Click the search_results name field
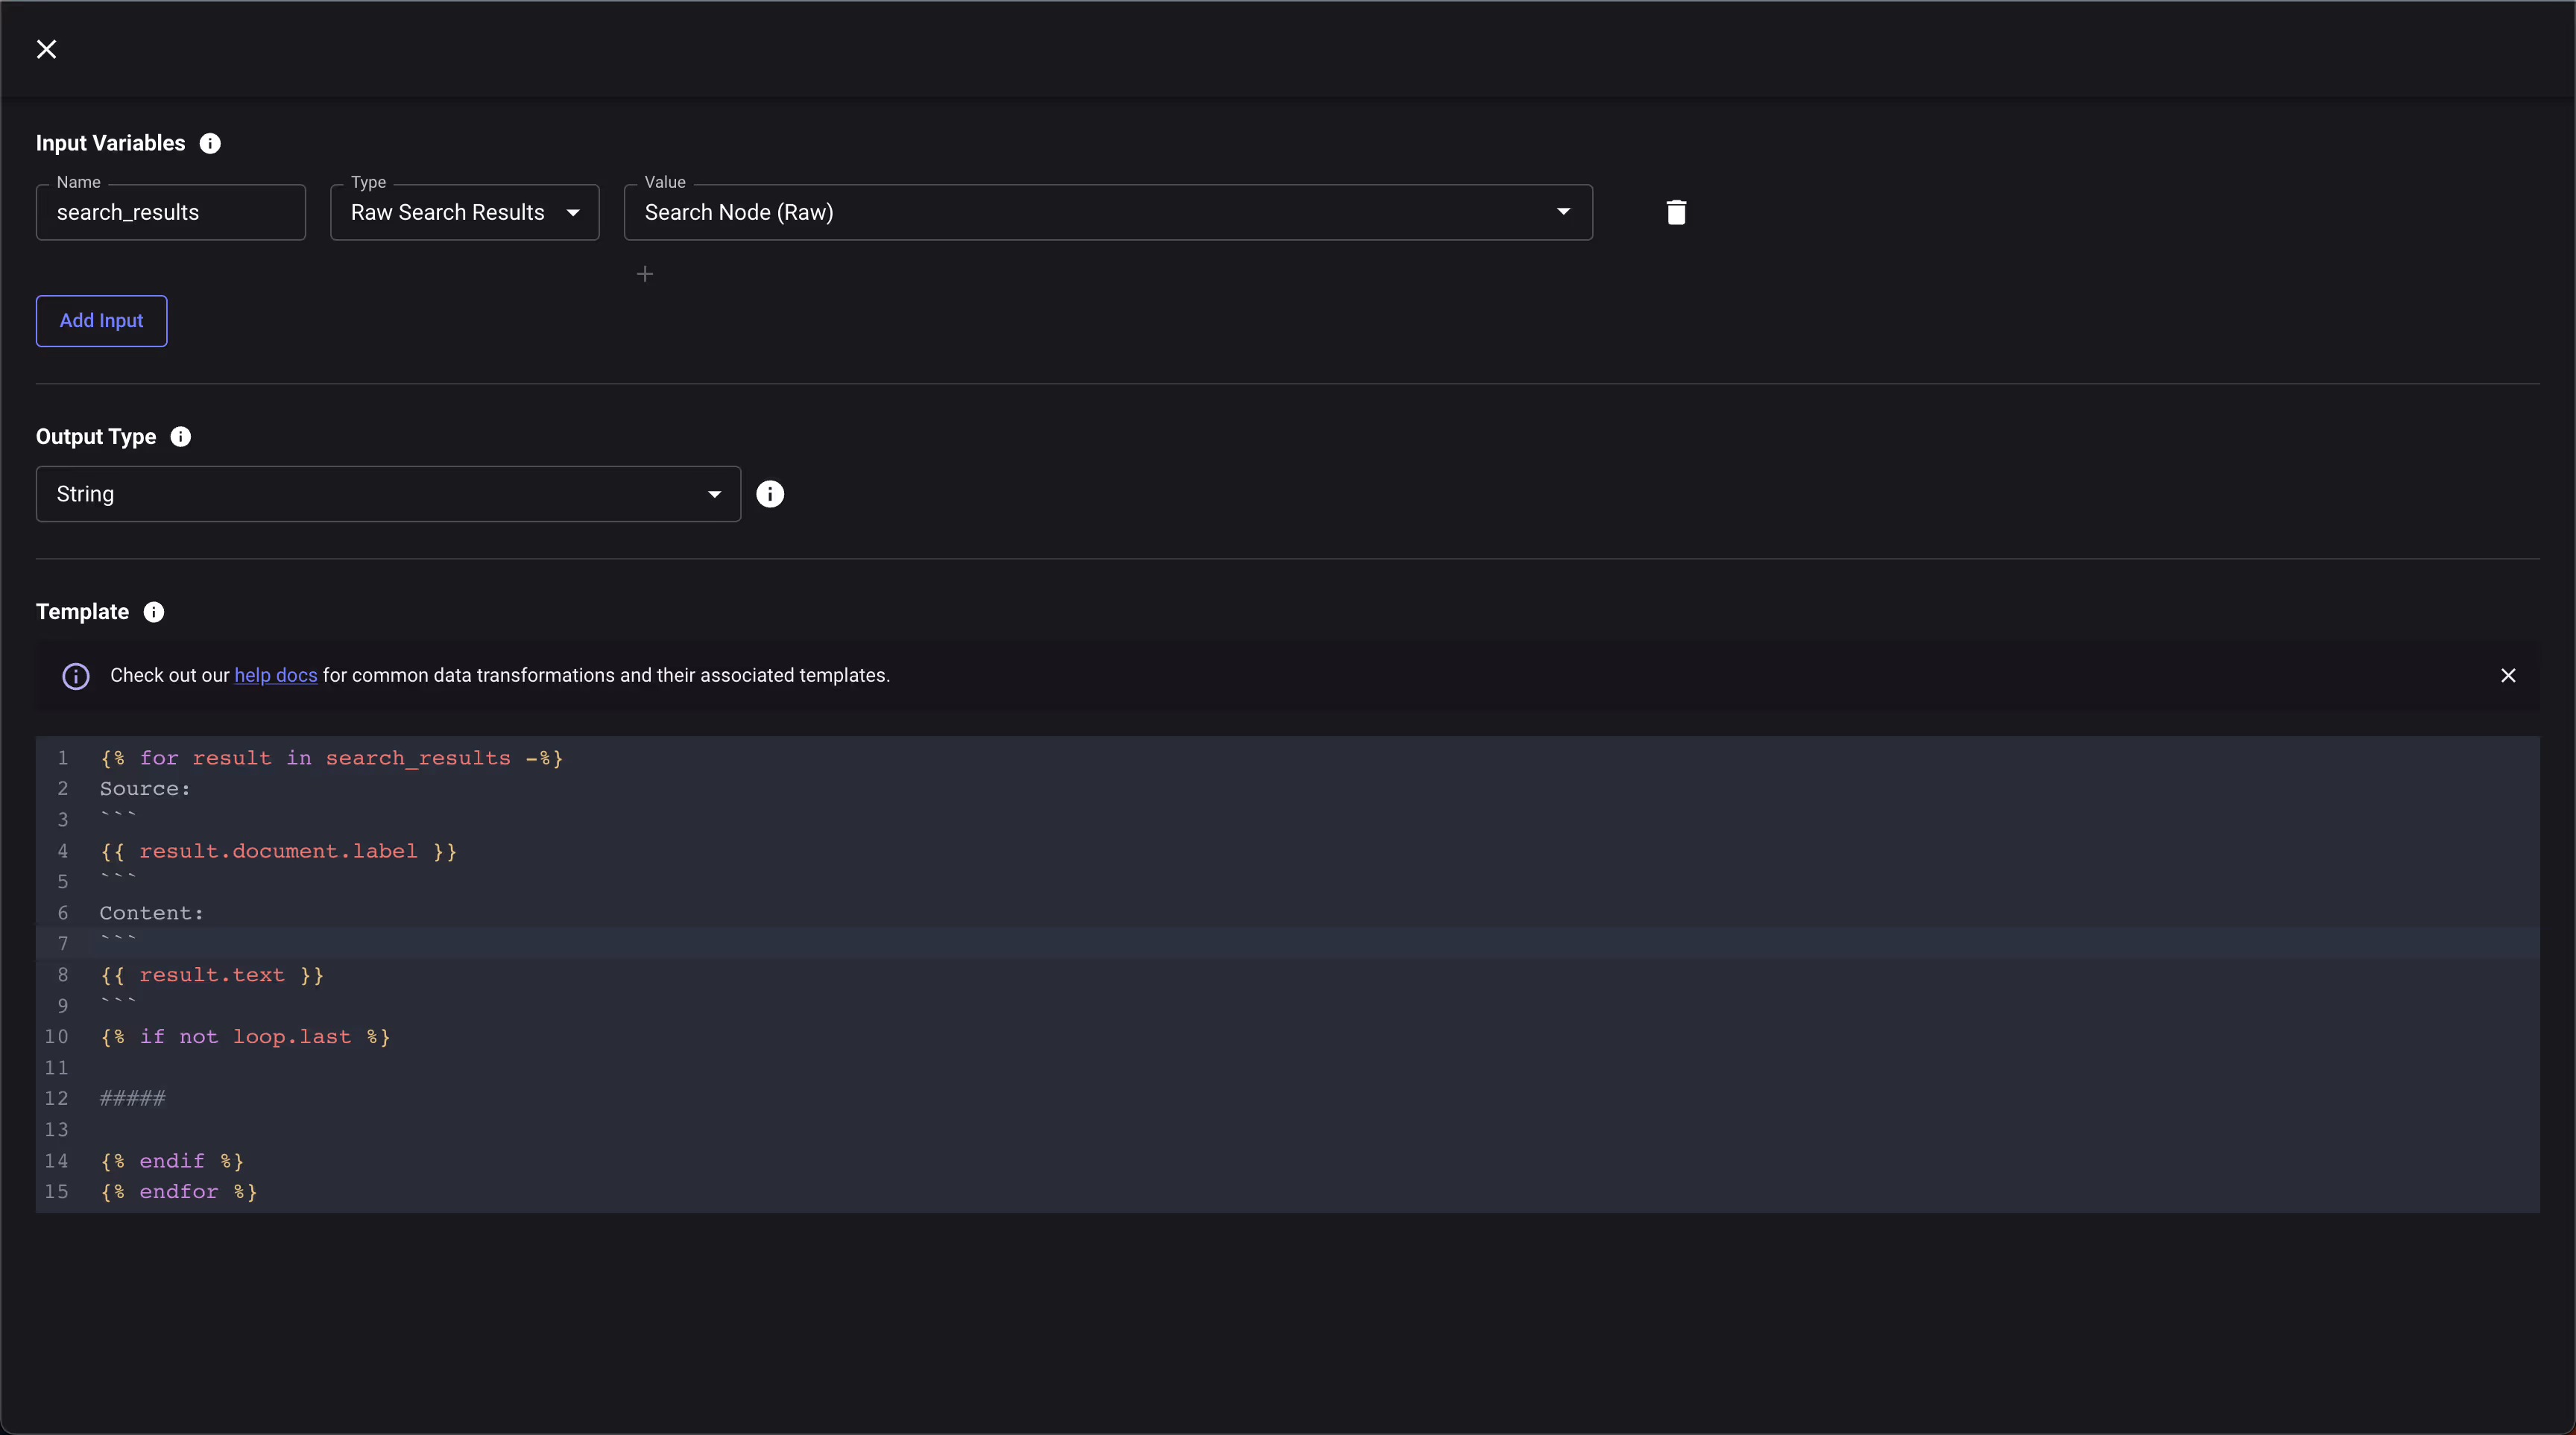 pos(171,212)
